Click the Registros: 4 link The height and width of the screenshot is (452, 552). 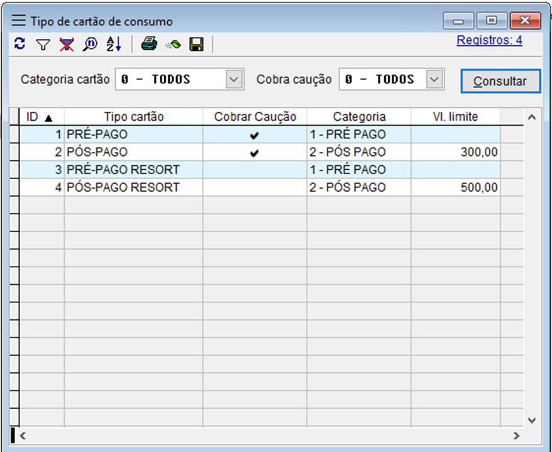[489, 41]
